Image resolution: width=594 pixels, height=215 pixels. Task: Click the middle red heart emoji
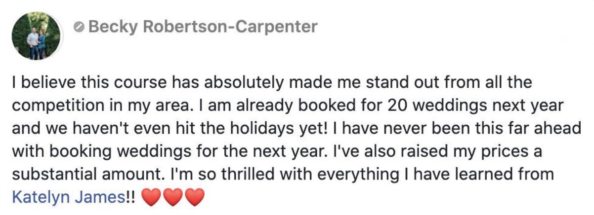tap(173, 198)
